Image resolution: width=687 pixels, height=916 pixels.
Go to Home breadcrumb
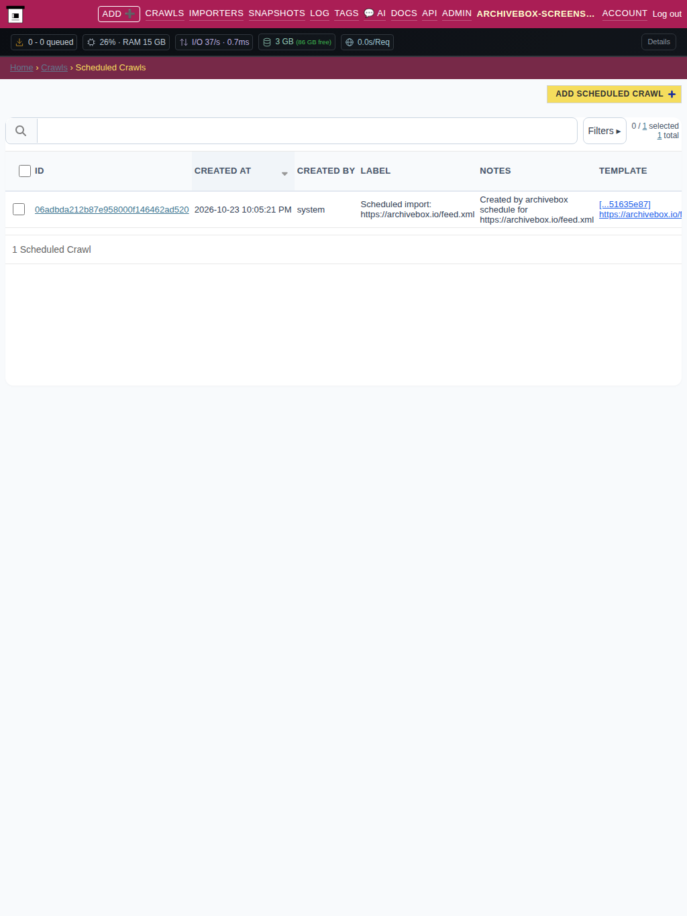coord(21,68)
